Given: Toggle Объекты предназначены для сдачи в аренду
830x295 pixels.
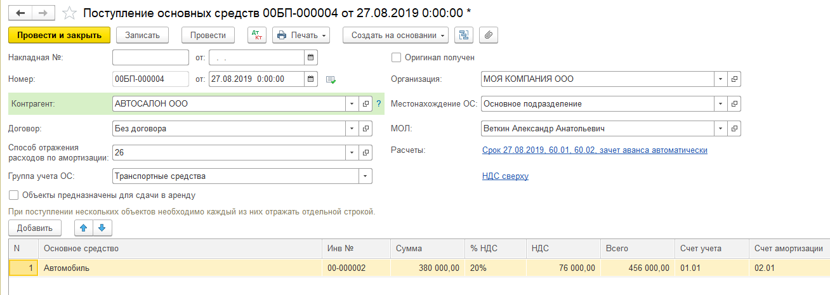Looking at the screenshot, I should click(13, 195).
